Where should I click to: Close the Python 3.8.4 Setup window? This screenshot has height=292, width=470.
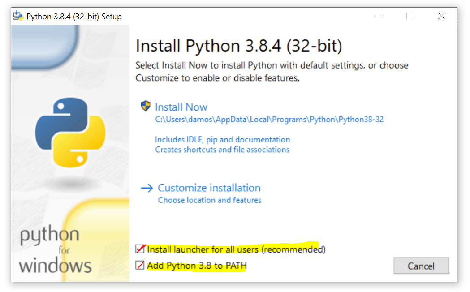441,16
